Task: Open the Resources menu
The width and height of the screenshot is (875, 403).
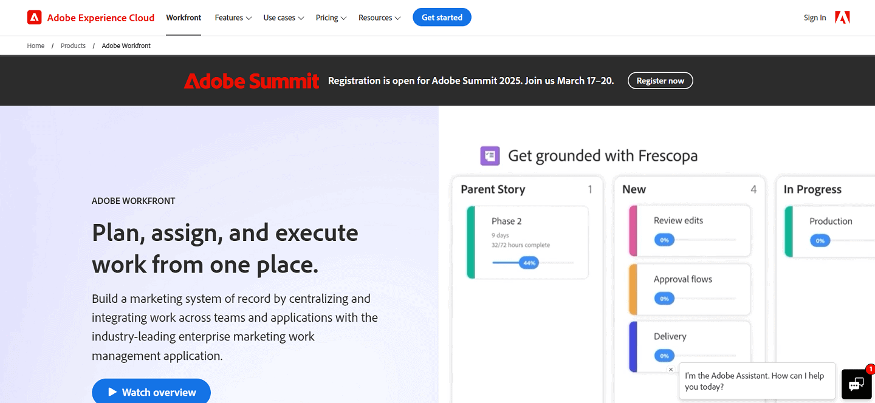Action: [379, 18]
